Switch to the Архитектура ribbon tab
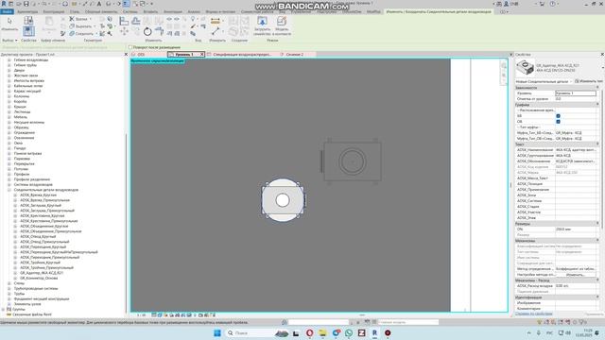605x340 pixels. [27, 11]
